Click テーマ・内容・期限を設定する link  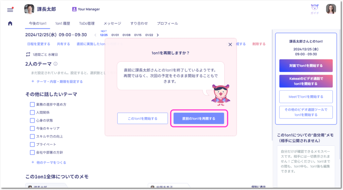pyautogui.click(x=60, y=81)
